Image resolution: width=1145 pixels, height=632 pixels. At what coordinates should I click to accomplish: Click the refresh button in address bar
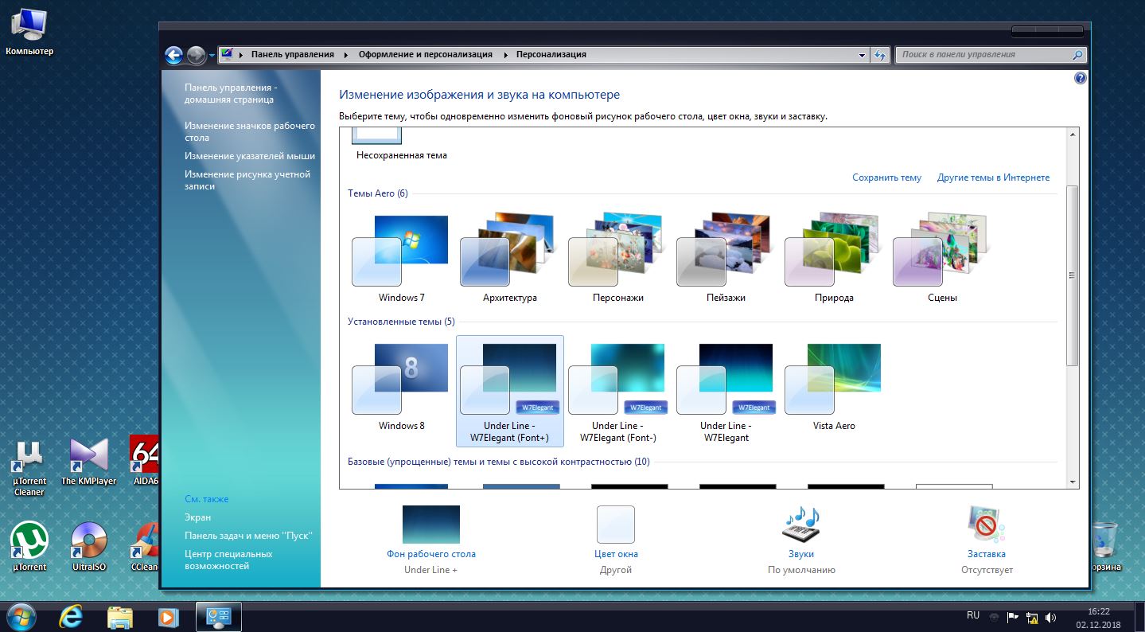coord(879,55)
